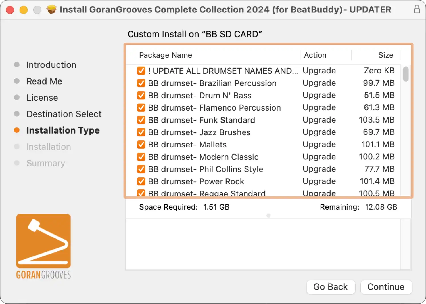The height and width of the screenshot is (304, 426).
Task: Click the Phil Collins Style package name
Action: [206, 169]
